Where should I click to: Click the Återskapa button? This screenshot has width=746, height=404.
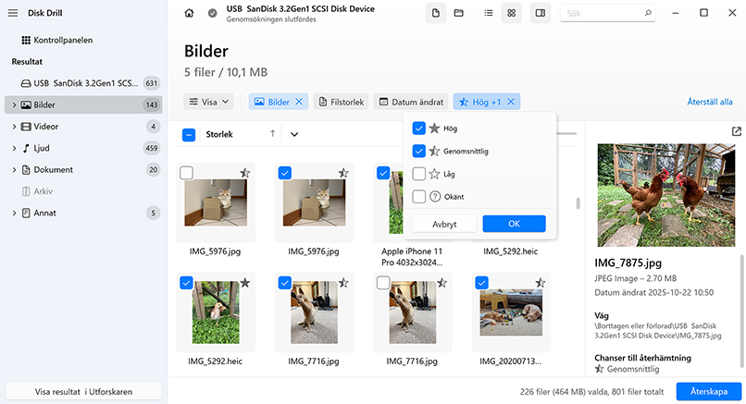click(x=706, y=391)
